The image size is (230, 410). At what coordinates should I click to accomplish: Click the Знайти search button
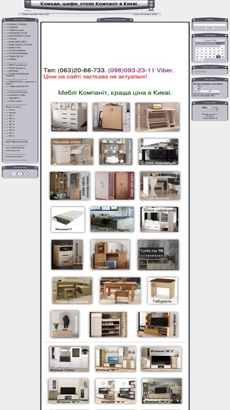coord(210,28)
